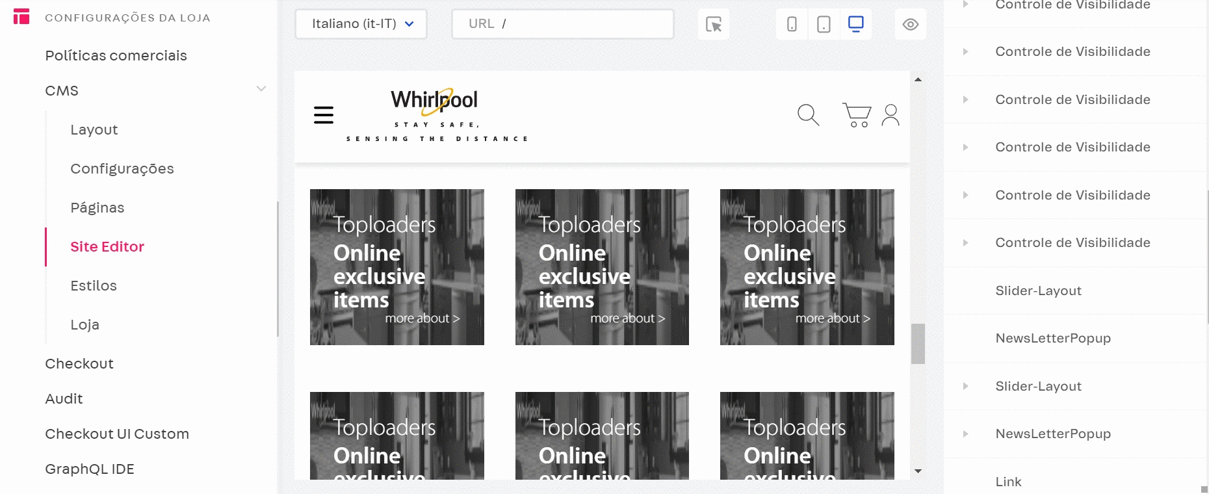Select the desktop viewport icon
The width and height of the screenshot is (1209, 494).
click(855, 25)
